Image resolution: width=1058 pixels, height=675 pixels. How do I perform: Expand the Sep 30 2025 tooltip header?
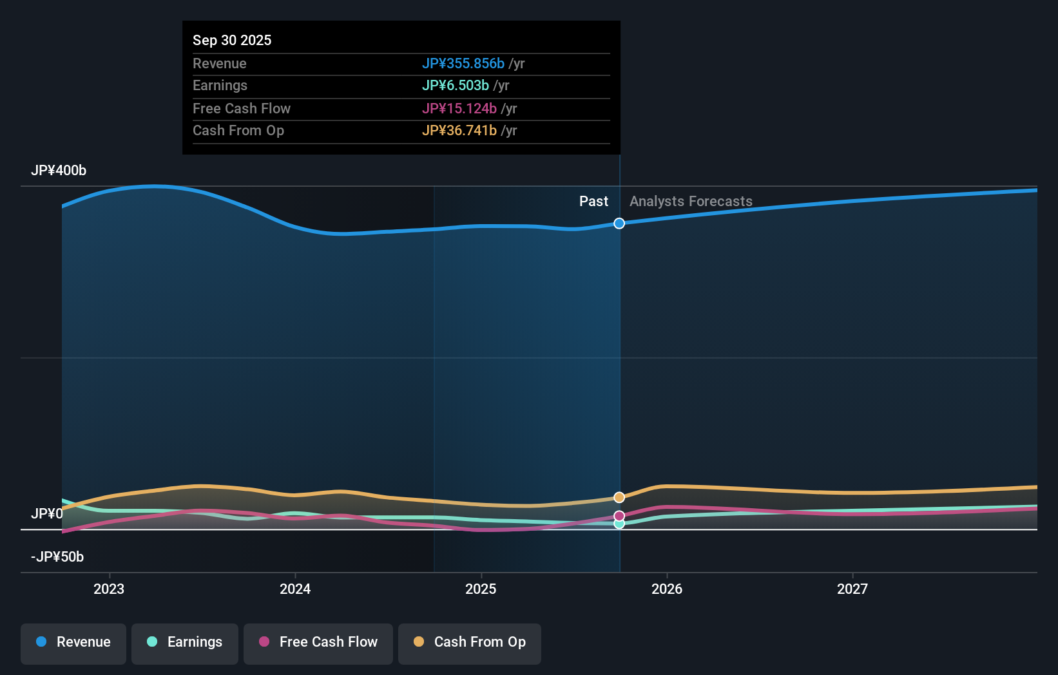[x=232, y=40]
